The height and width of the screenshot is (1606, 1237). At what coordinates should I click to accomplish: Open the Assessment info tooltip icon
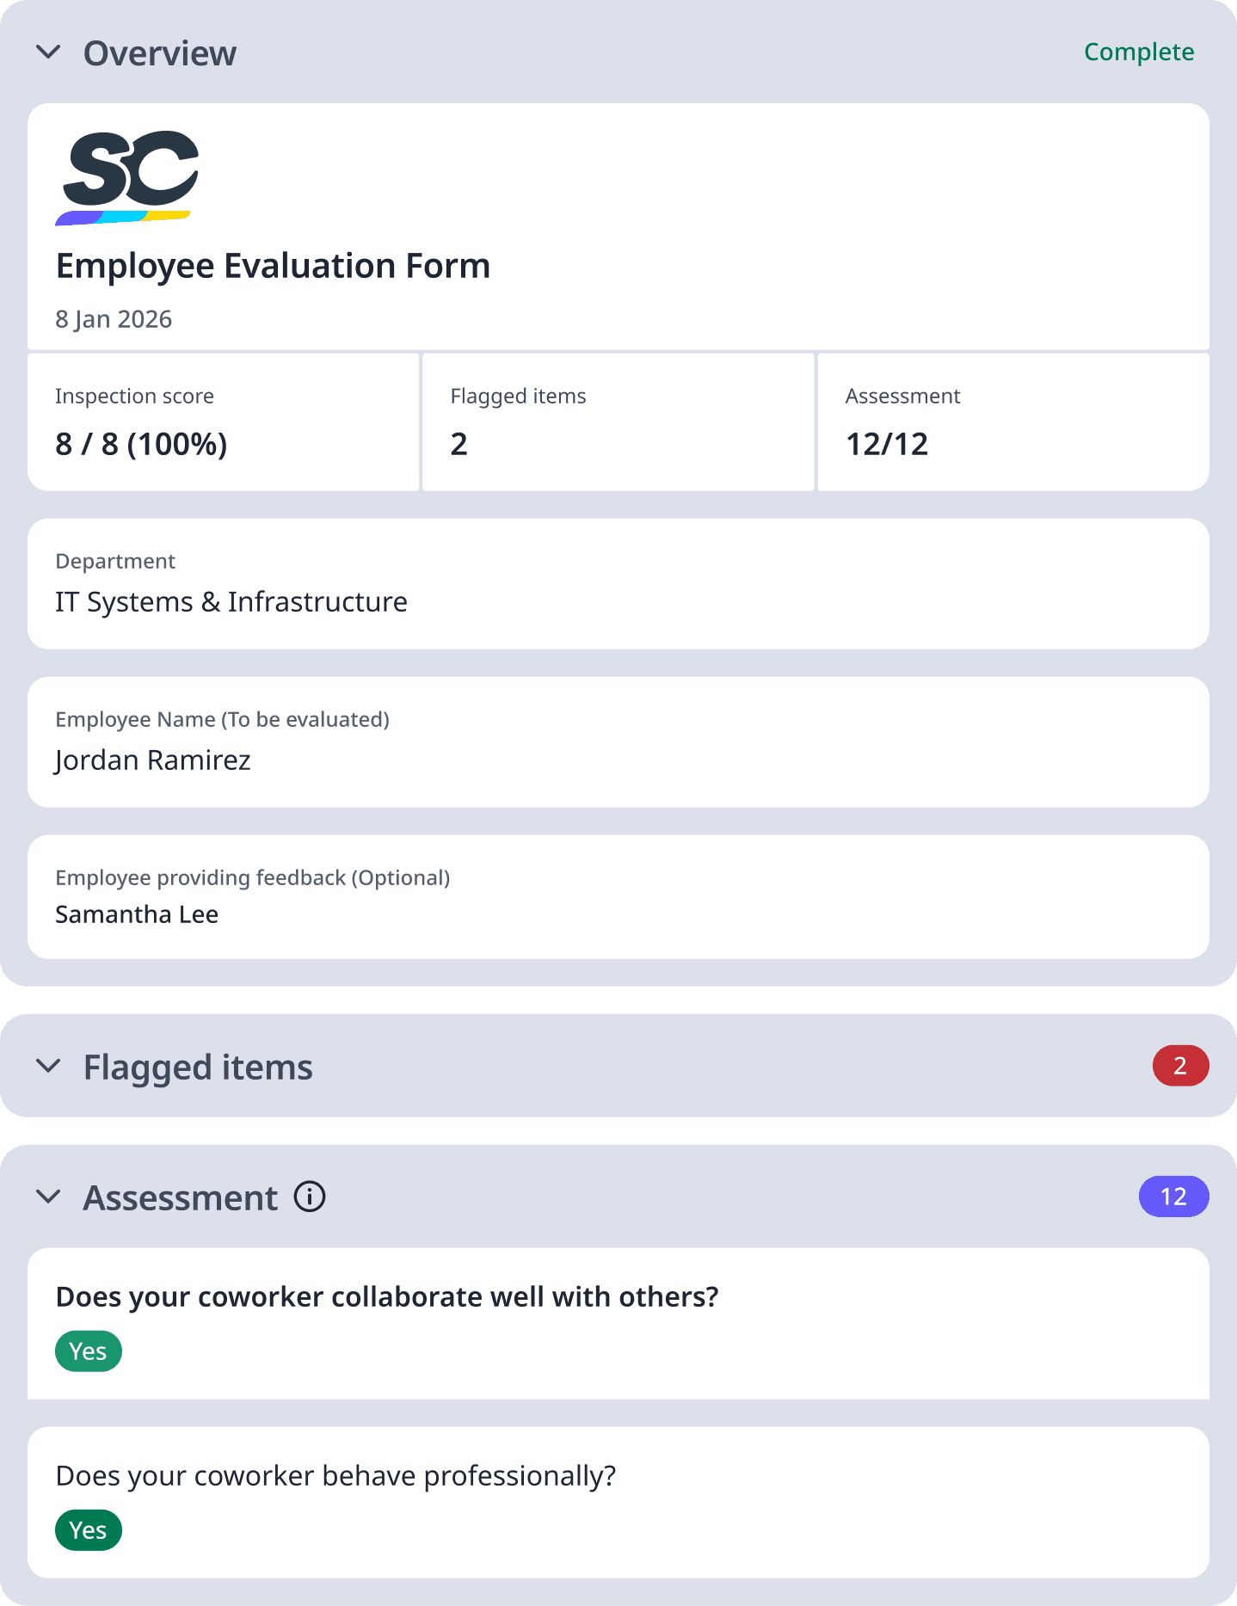(x=310, y=1197)
